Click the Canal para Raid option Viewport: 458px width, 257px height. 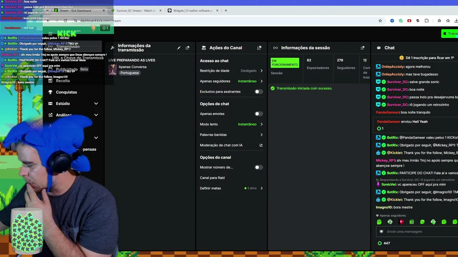pyautogui.click(x=212, y=178)
